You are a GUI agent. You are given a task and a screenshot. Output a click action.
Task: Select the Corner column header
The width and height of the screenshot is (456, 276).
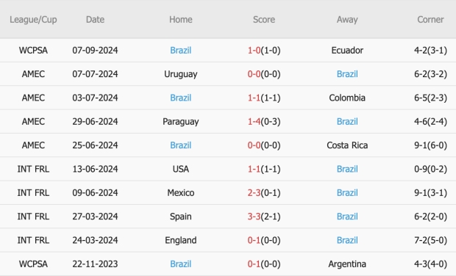pyautogui.click(x=430, y=19)
